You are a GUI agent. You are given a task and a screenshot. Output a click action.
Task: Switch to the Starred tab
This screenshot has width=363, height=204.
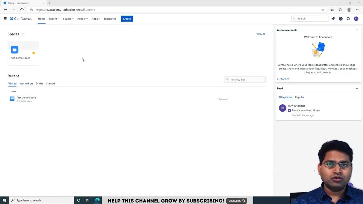[x=50, y=84]
